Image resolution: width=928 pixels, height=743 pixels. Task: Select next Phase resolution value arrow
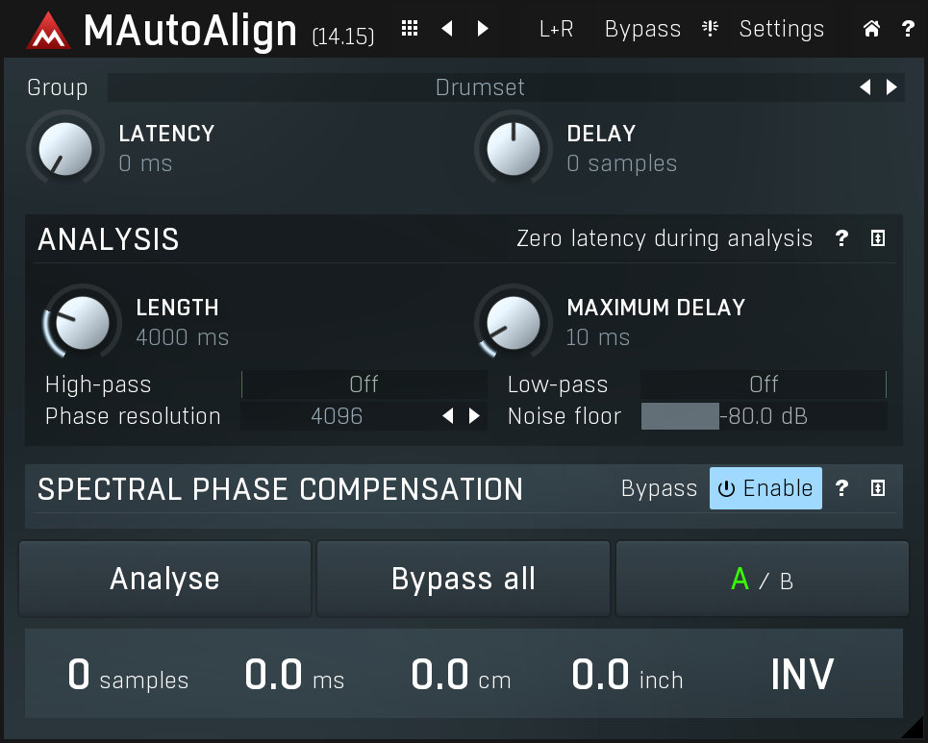click(x=474, y=416)
